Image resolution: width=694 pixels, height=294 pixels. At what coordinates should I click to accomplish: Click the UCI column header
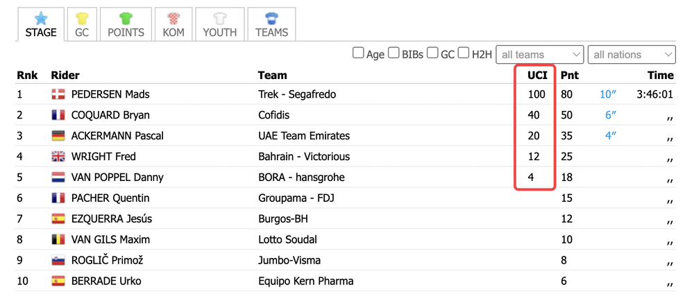(537, 75)
